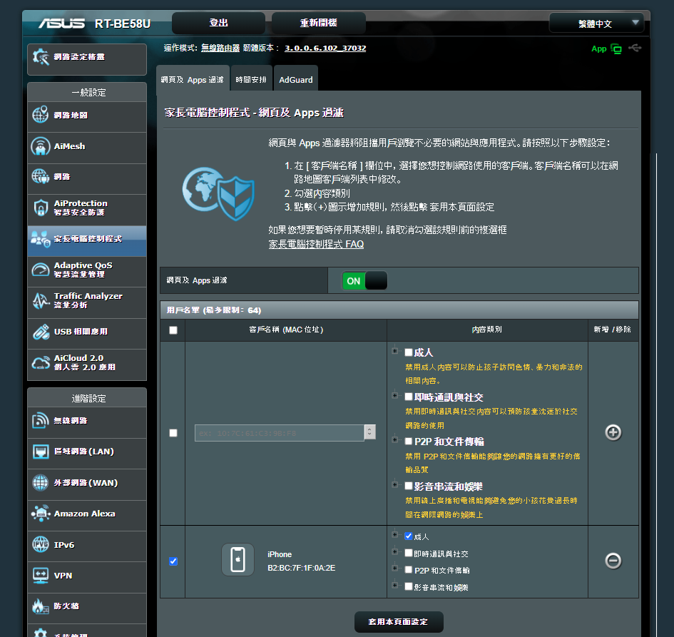Open the 家長電腦控制程式 FAQ link
This screenshot has width=674, height=637.
click(x=316, y=244)
